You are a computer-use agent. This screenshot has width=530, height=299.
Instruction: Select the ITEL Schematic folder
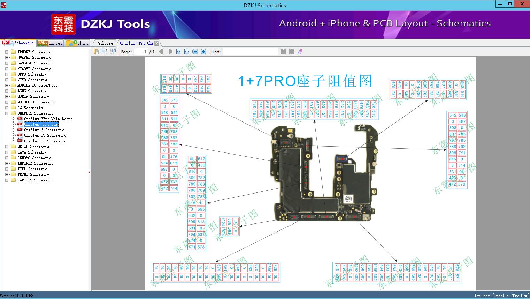pyautogui.click(x=32, y=169)
